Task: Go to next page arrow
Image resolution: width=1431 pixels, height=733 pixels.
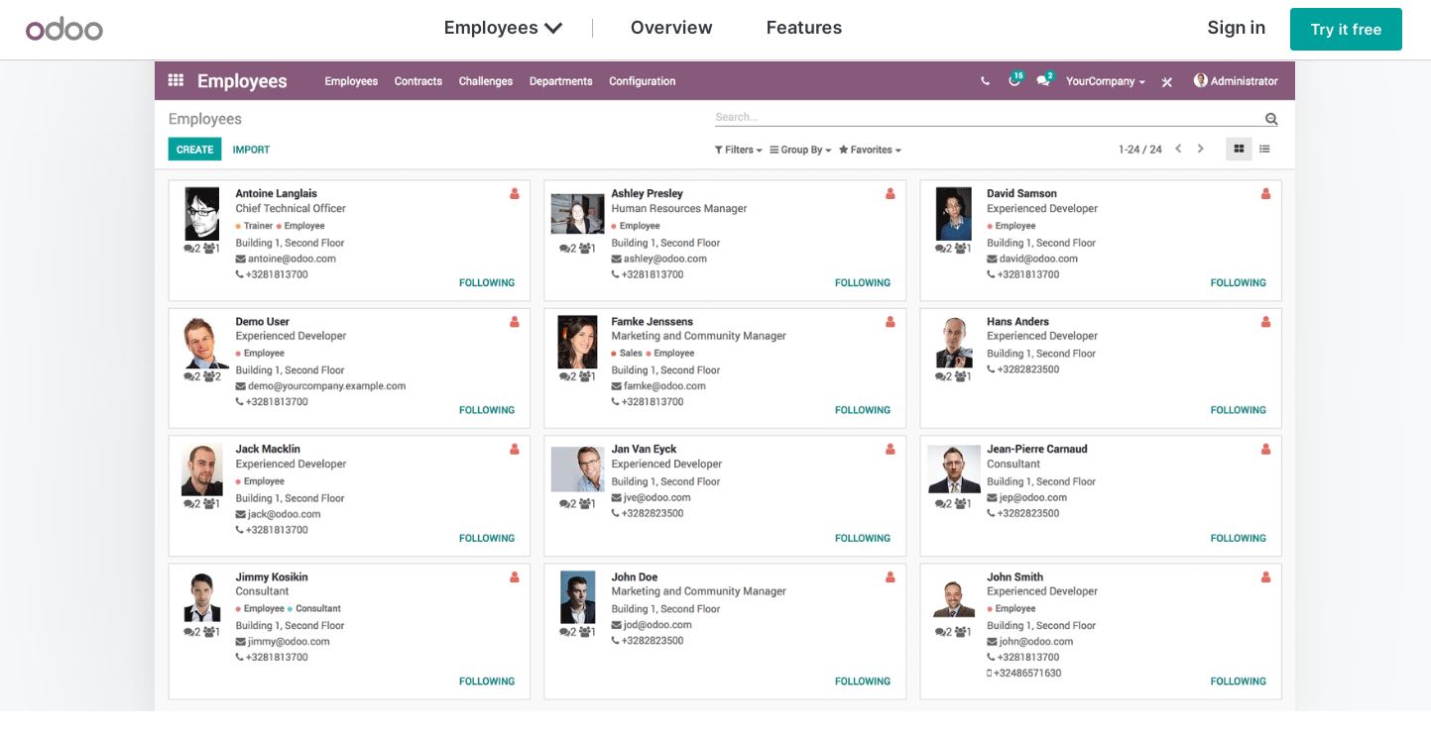Action: coord(1200,150)
